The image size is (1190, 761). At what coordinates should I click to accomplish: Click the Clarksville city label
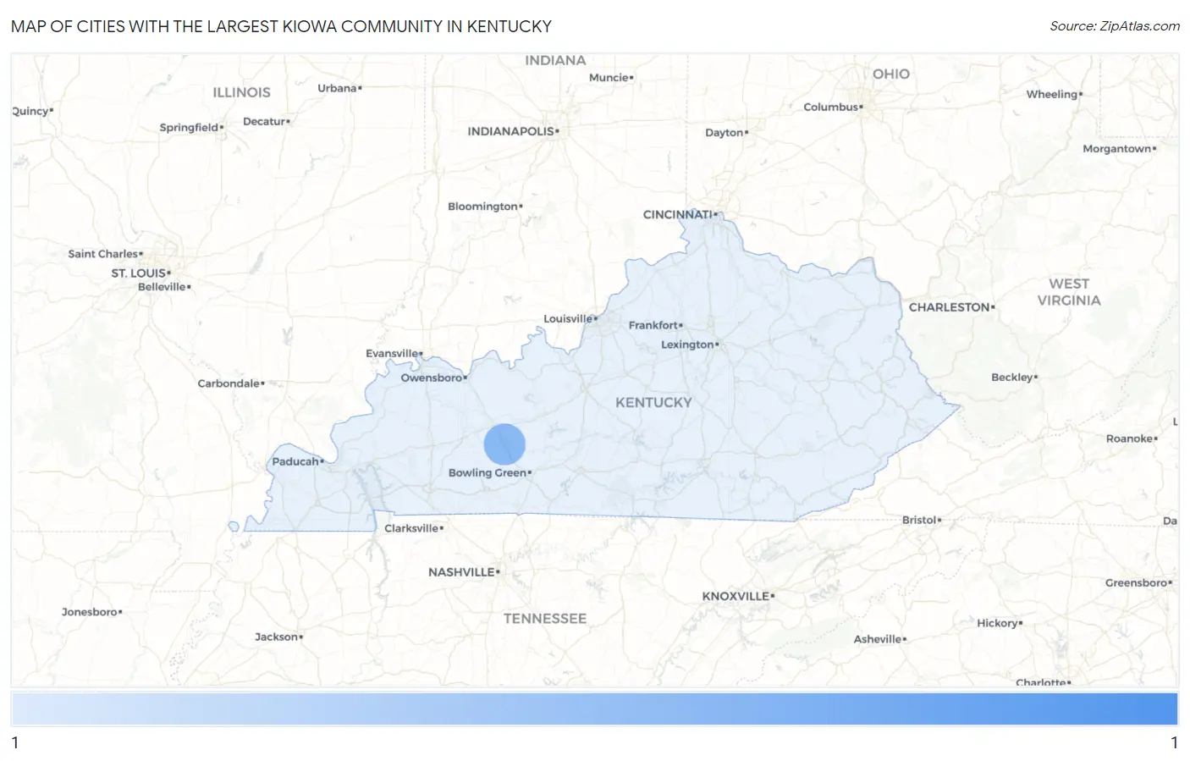pyautogui.click(x=411, y=528)
